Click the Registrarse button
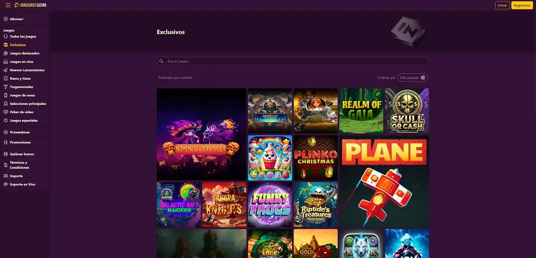 tap(522, 5)
